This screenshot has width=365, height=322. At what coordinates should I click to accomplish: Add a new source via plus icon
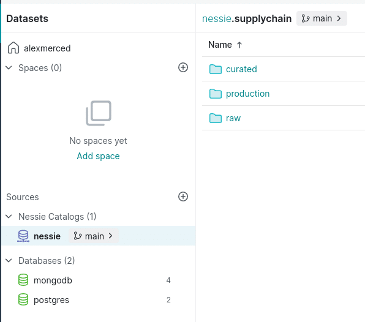[x=183, y=197]
